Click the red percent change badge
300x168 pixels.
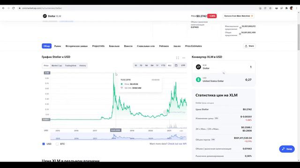tap(212, 16)
